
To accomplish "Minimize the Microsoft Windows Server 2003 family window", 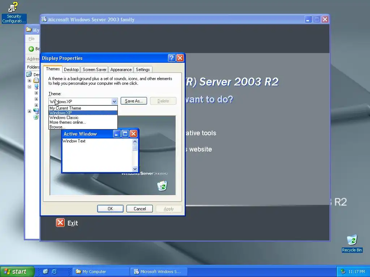I will [308, 19].
